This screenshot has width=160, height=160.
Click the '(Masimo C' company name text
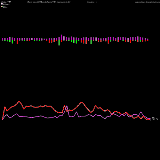pos(92,2)
